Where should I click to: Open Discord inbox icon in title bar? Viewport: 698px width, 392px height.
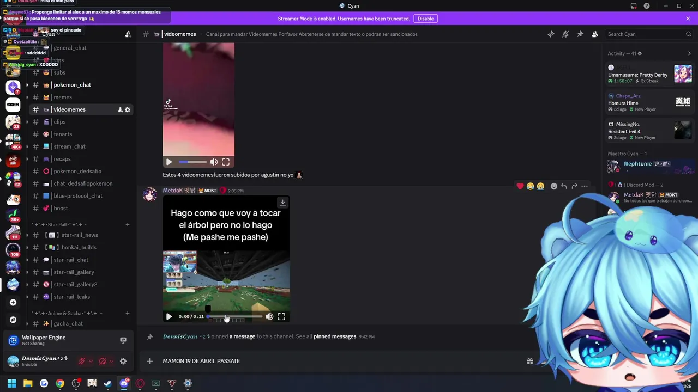634,6
